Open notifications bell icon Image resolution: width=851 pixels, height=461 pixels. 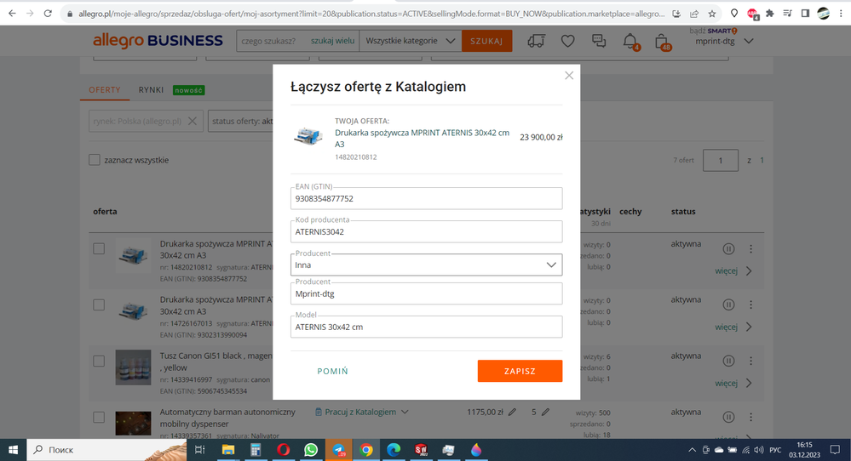coord(630,41)
